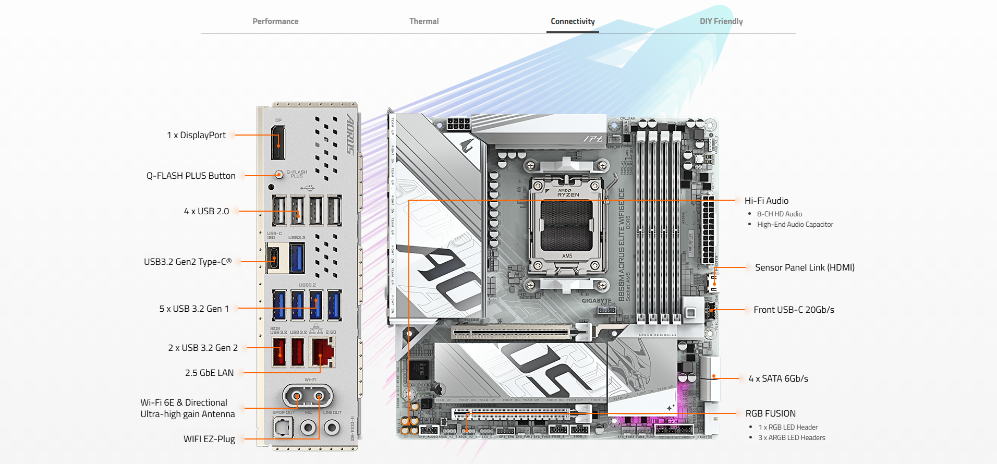Select the Connectivity tab
This screenshot has height=464, width=997.
[x=573, y=21]
